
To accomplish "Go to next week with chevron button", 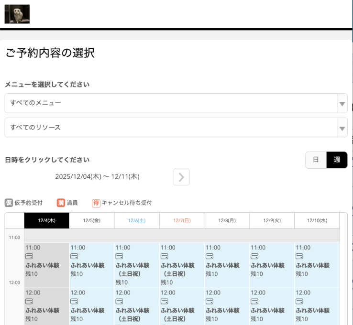I will (x=181, y=177).
